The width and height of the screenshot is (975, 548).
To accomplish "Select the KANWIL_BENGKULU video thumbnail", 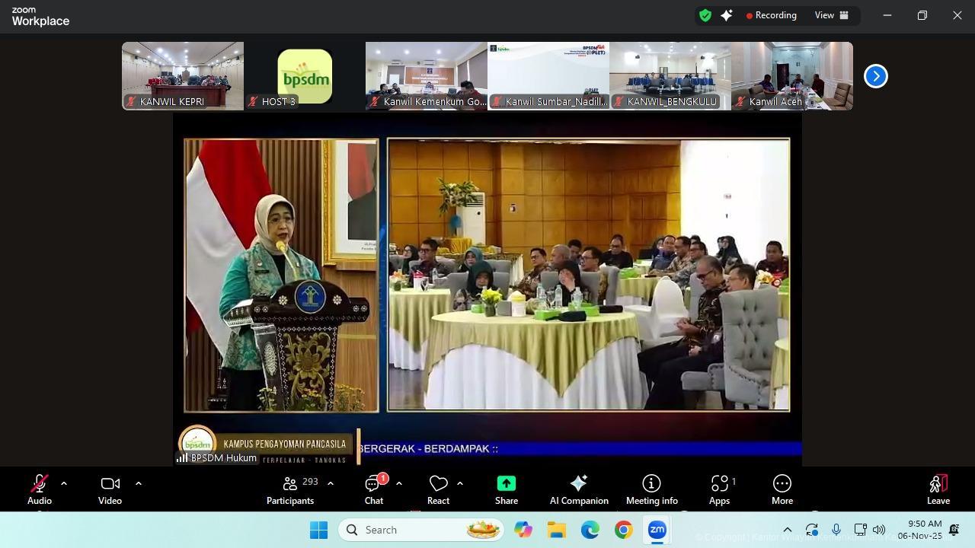I will click(x=670, y=76).
